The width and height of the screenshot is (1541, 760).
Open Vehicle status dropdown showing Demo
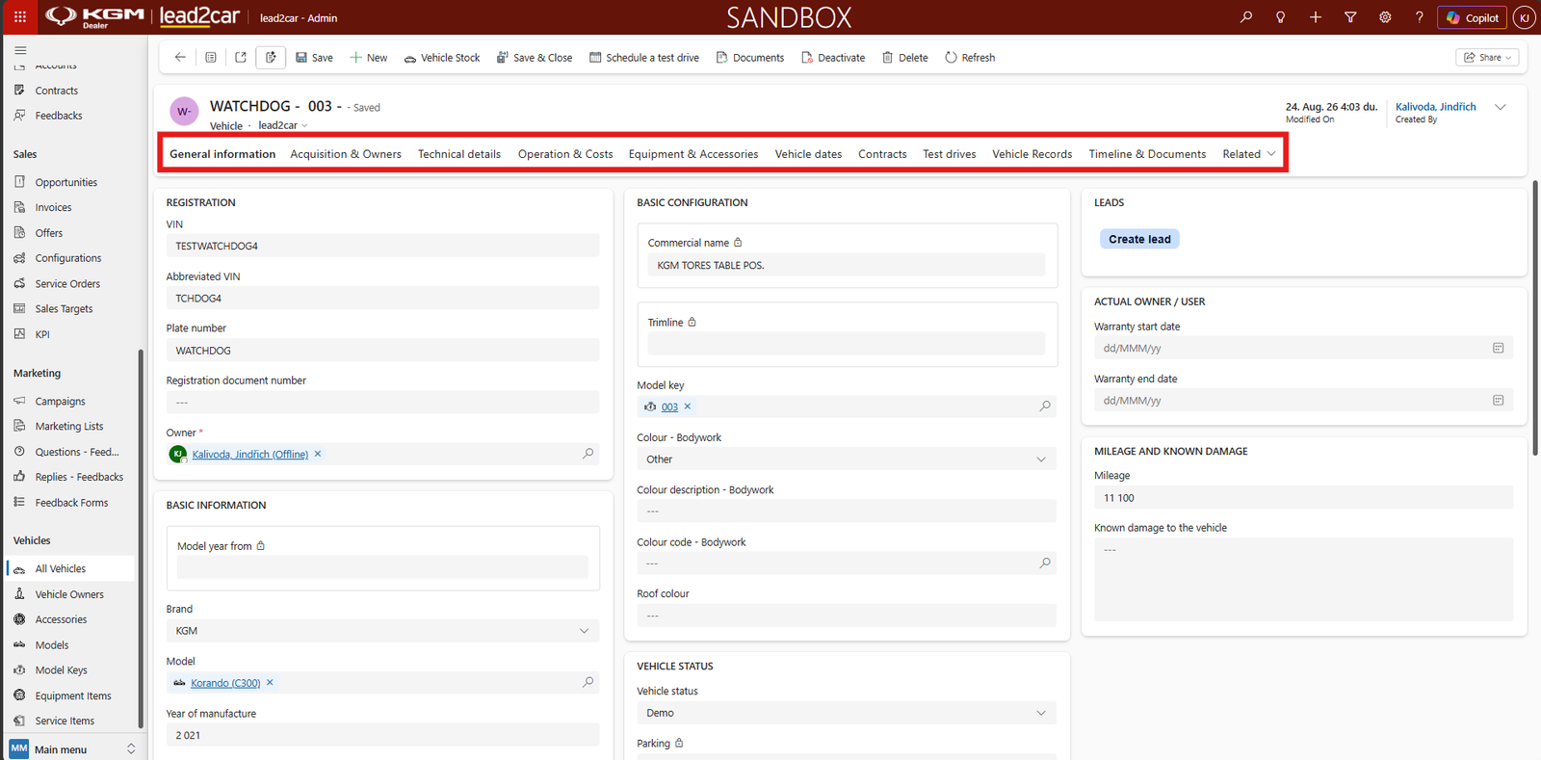847,713
